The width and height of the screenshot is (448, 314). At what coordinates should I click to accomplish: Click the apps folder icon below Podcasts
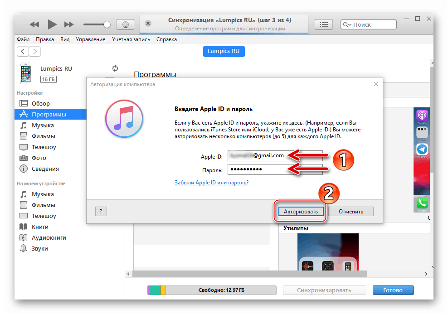point(422,132)
